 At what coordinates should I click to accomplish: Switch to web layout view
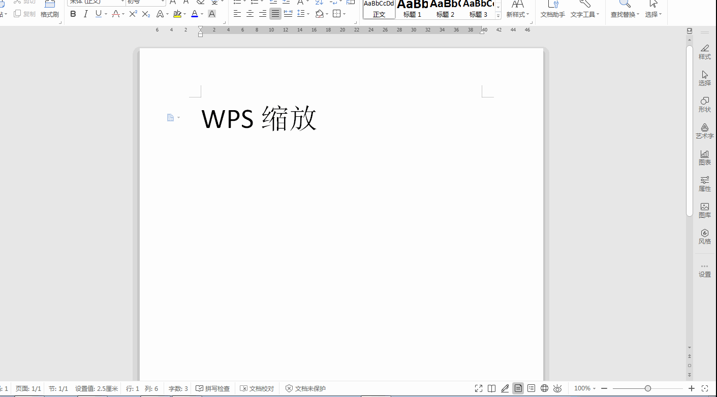(545, 388)
